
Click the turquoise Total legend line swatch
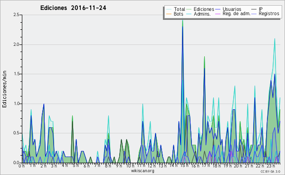[x=169, y=9]
